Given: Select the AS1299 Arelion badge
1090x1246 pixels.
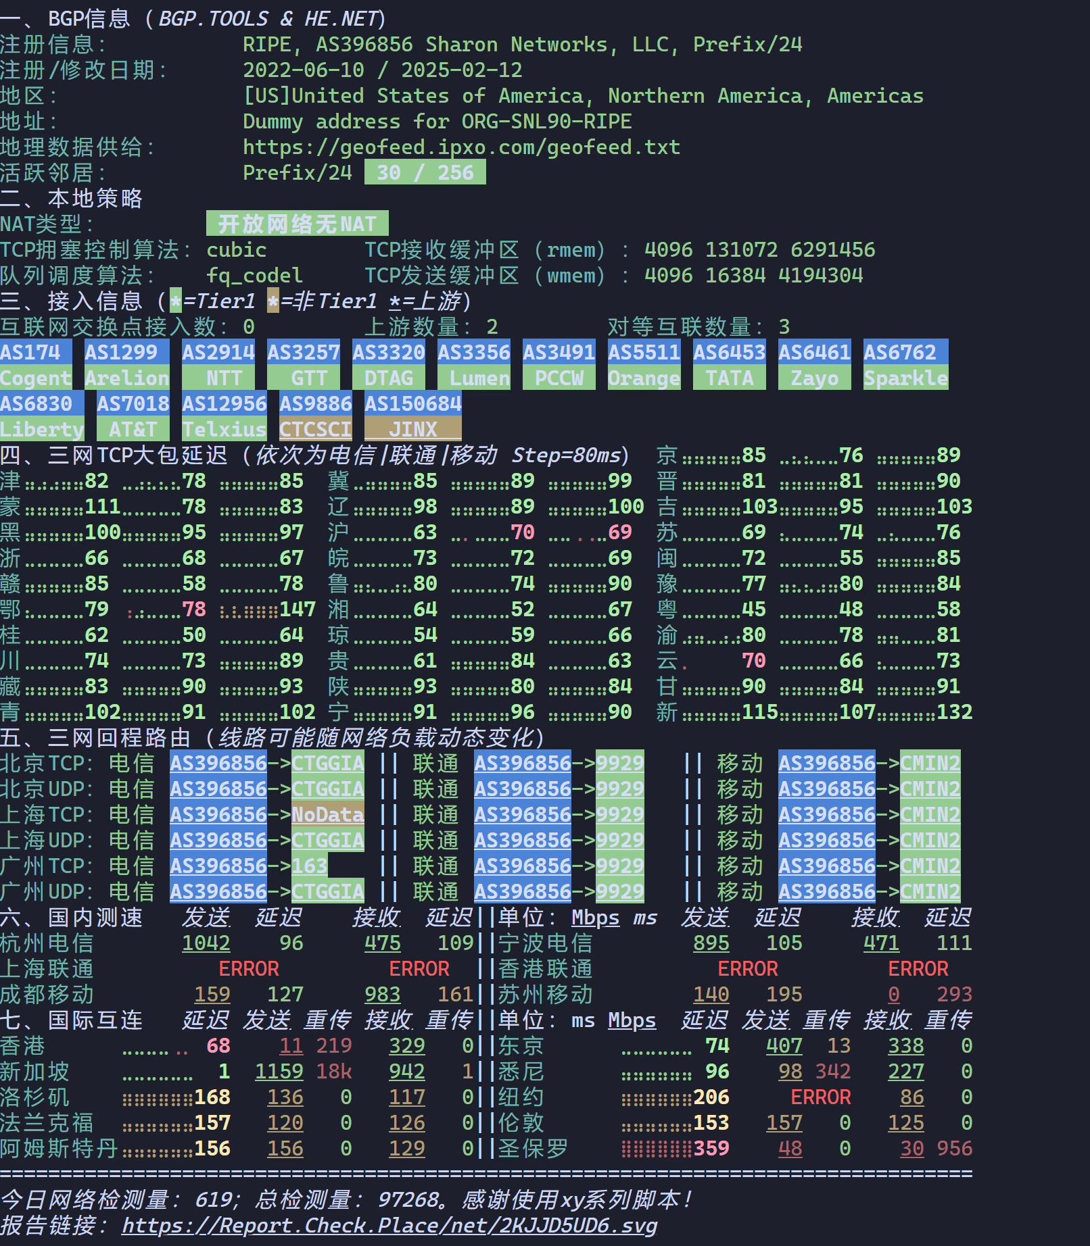Looking at the screenshot, I should point(127,365).
